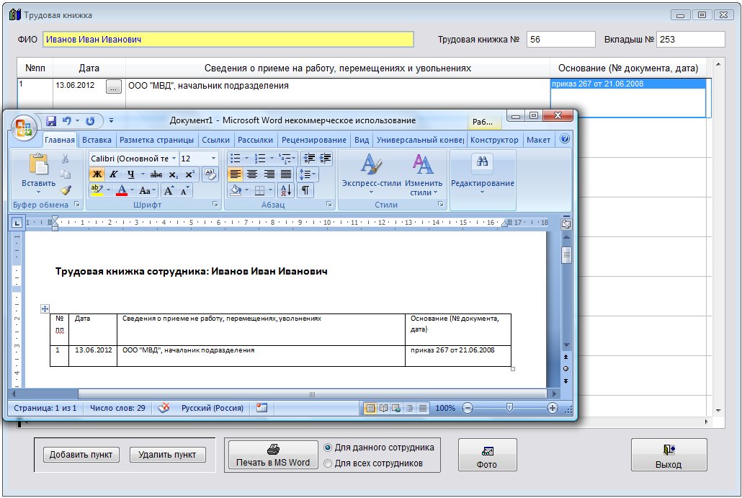The height and width of the screenshot is (498, 742).
Task: Save the Word document via quick access
Action: pyautogui.click(x=51, y=120)
